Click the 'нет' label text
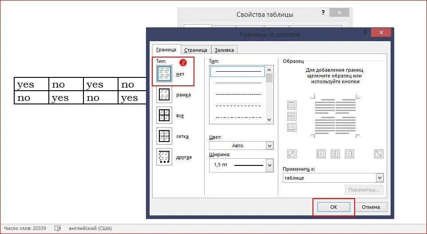This screenshot has width=427, height=234. tap(180, 74)
